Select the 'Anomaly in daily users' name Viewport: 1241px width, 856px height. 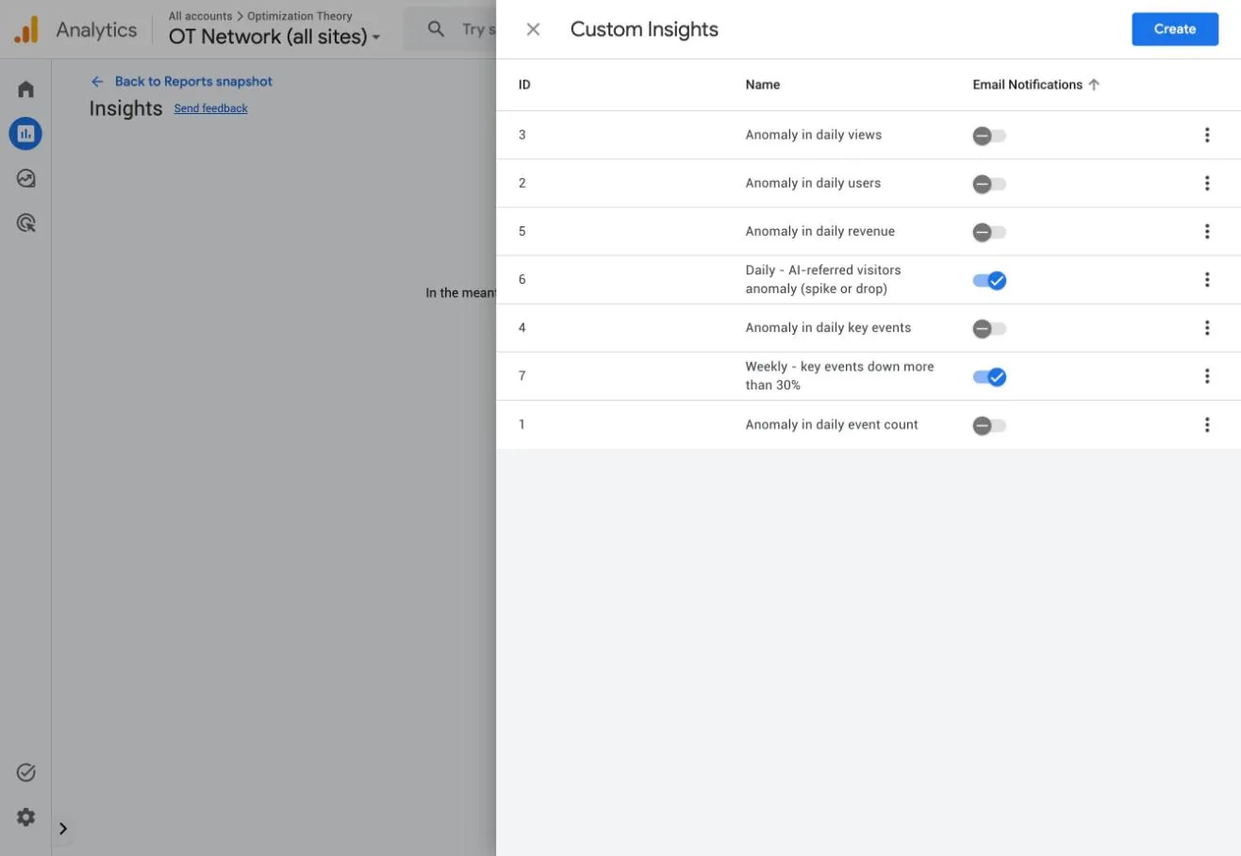(813, 183)
